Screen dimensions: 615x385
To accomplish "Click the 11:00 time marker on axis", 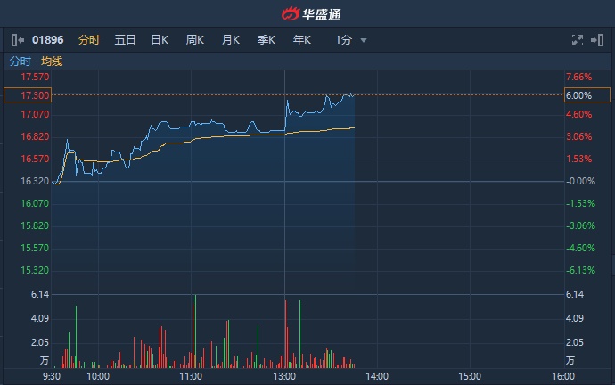I will (x=191, y=376).
